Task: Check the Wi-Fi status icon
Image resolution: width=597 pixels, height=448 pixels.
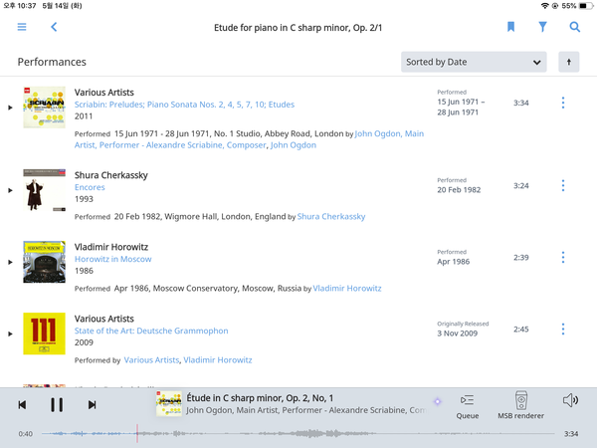Action: point(545,6)
